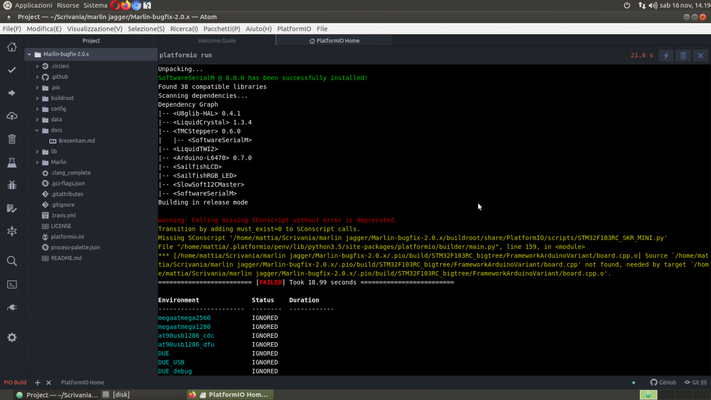Expand the lib folder

pos(37,152)
